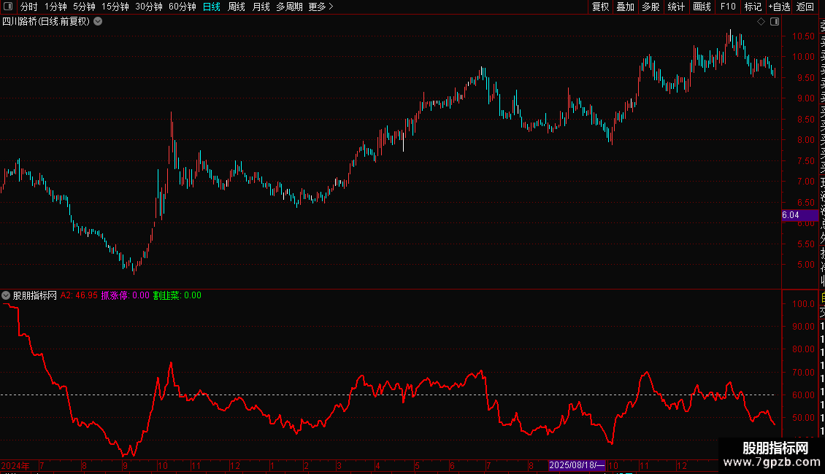The height and width of the screenshot is (474, 825).
Task: Click the 6.04 price marker on axis
Action: pyautogui.click(x=799, y=215)
